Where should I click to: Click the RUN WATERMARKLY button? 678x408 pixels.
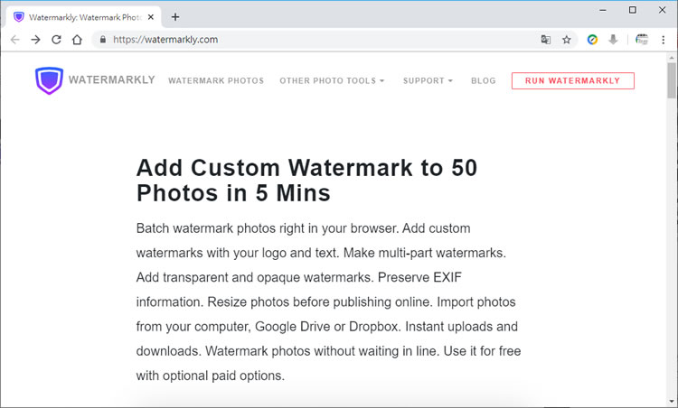click(x=573, y=80)
